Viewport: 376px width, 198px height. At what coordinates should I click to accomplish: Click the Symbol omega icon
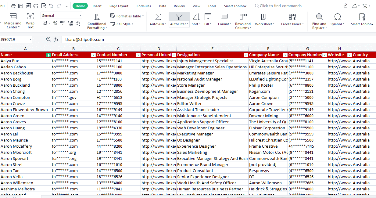[x=338, y=17]
